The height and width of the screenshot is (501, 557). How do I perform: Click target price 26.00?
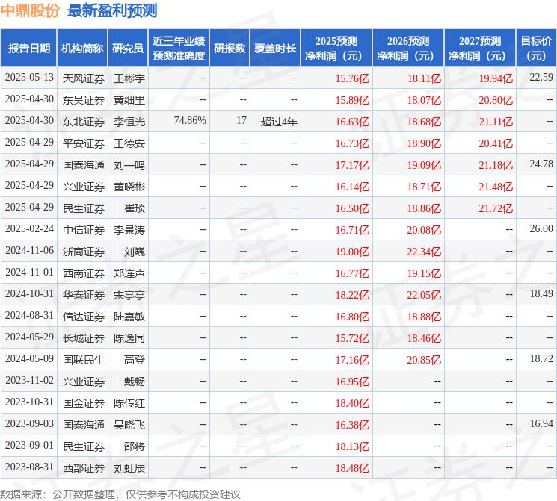click(541, 229)
